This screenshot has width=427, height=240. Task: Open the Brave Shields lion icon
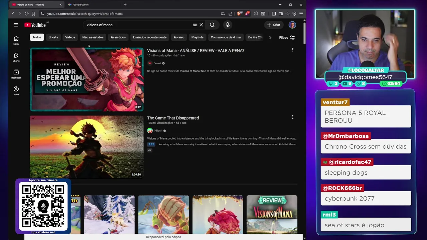pyautogui.click(x=239, y=14)
